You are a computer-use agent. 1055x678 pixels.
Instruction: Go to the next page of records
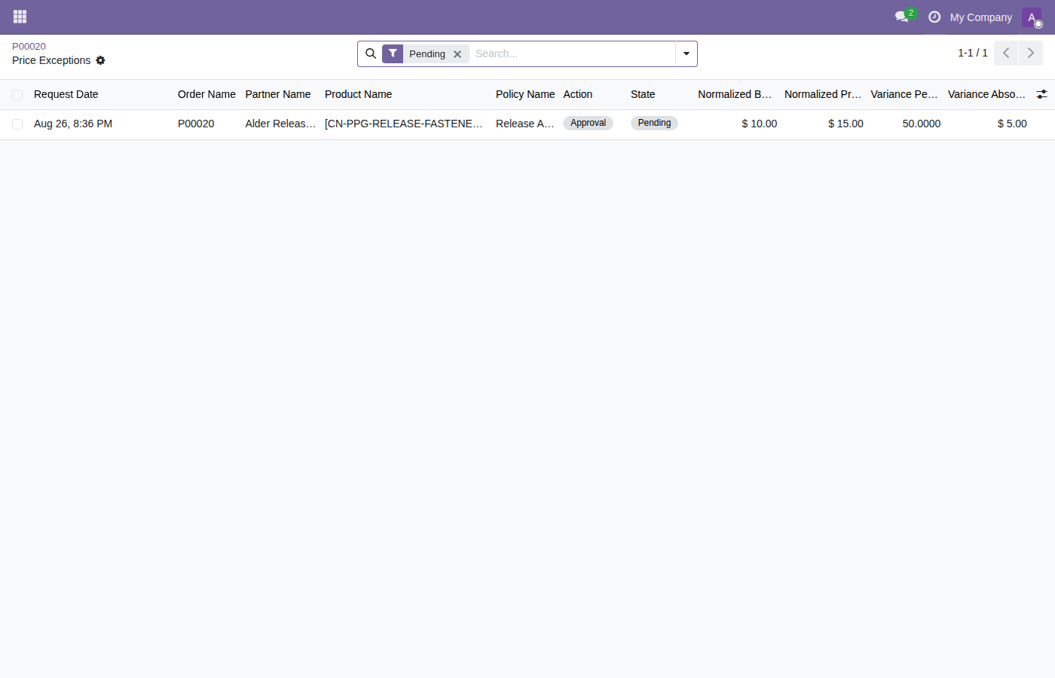pyautogui.click(x=1031, y=53)
